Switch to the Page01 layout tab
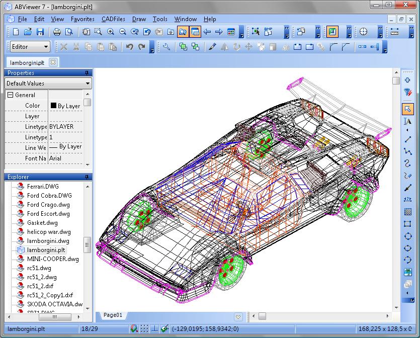 coord(113,315)
